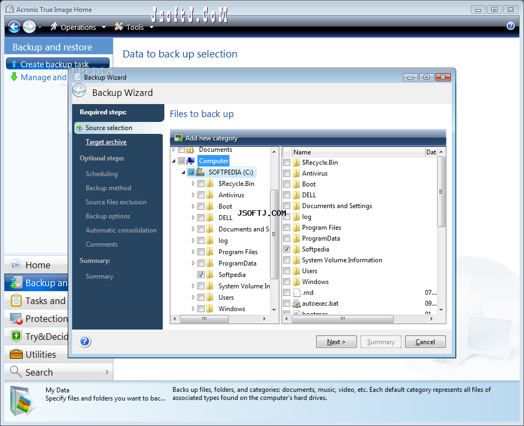Click the Add new category icon
This screenshot has height=426, width=524.
coord(178,138)
